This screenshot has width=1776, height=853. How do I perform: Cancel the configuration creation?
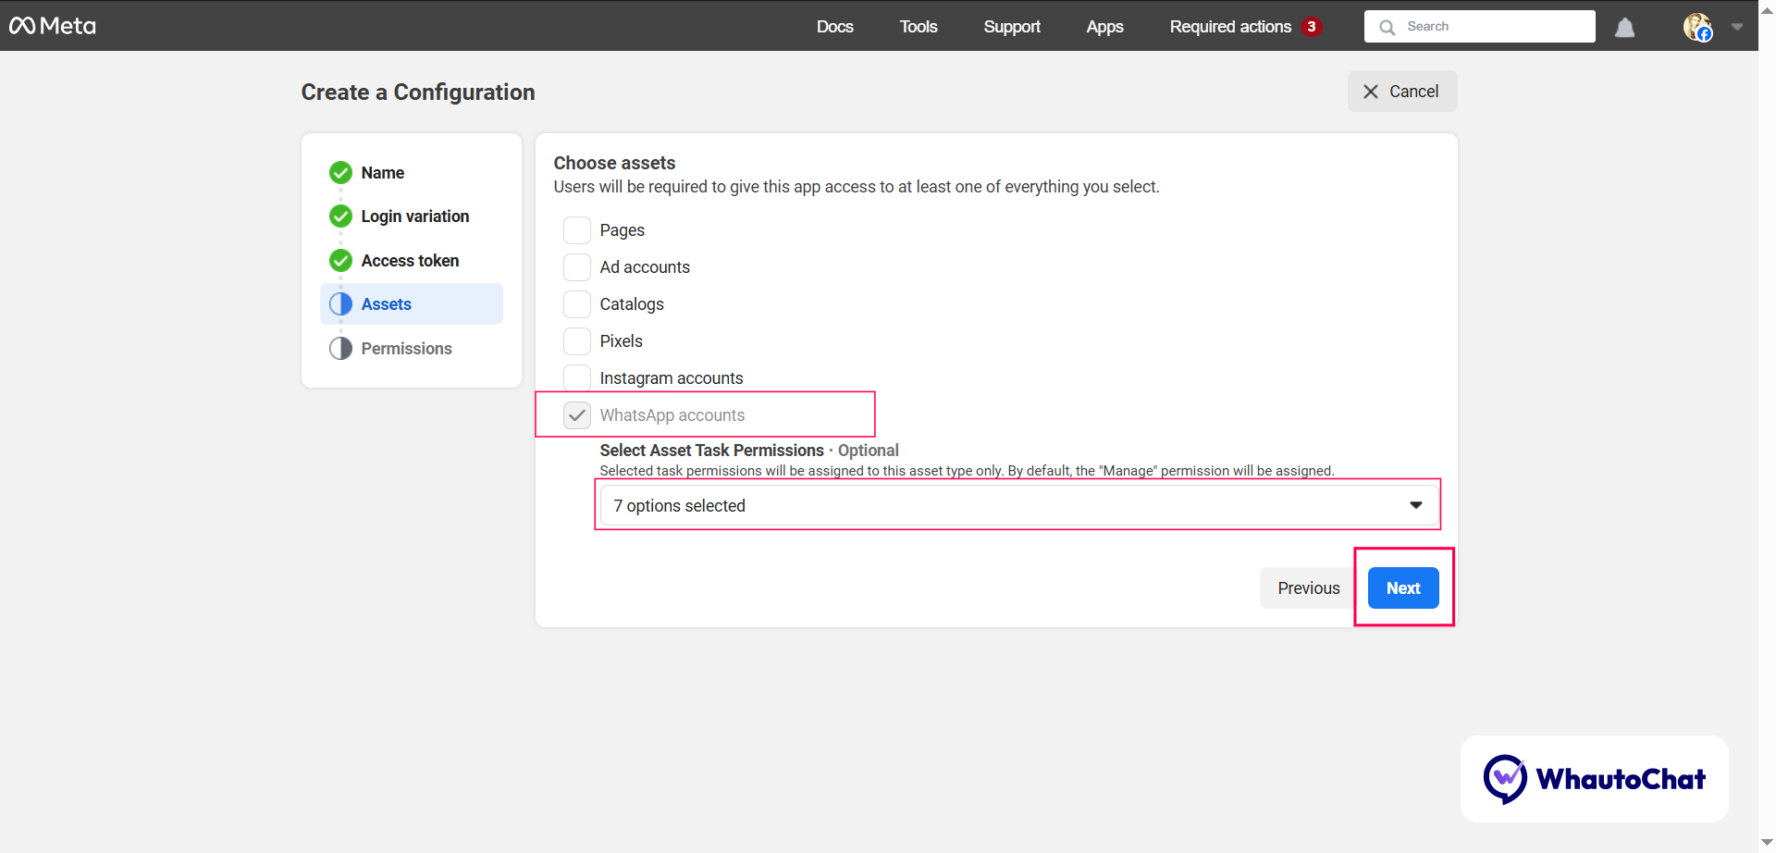click(x=1401, y=92)
